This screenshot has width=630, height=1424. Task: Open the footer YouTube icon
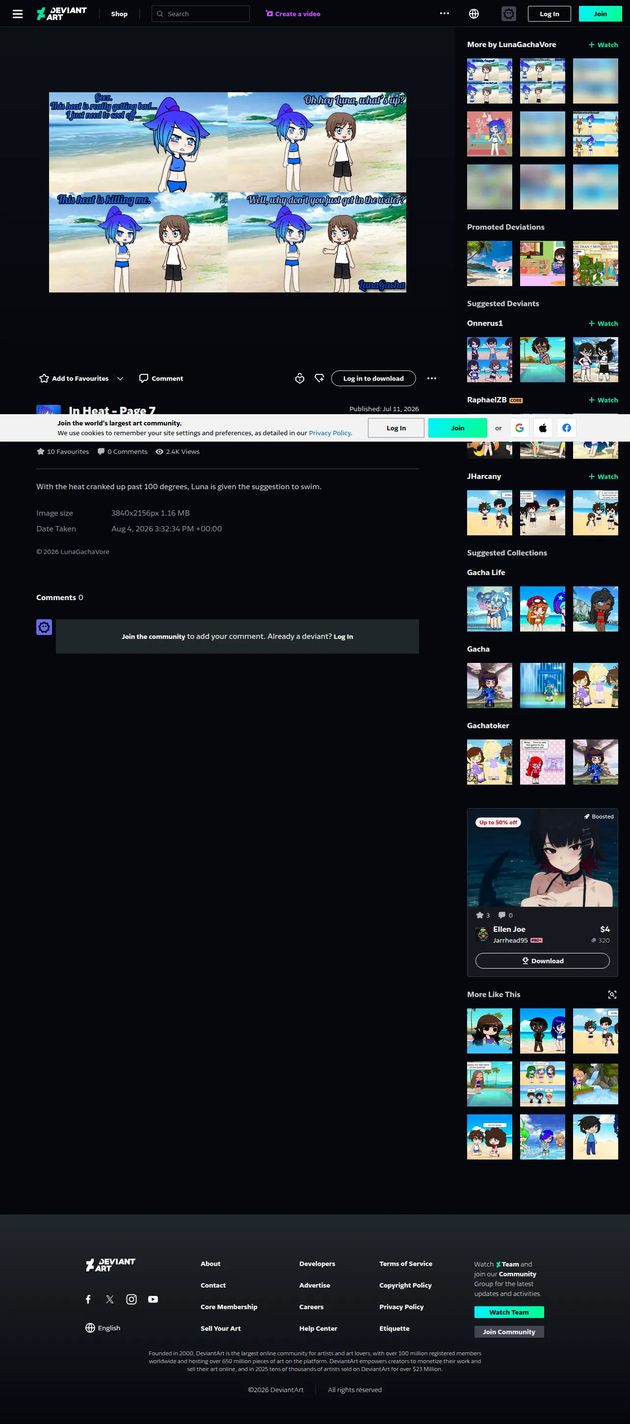[x=153, y=1299]
